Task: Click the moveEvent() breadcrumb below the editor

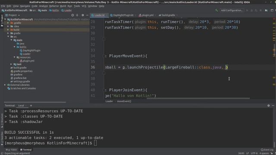Action: coord(124,101)
